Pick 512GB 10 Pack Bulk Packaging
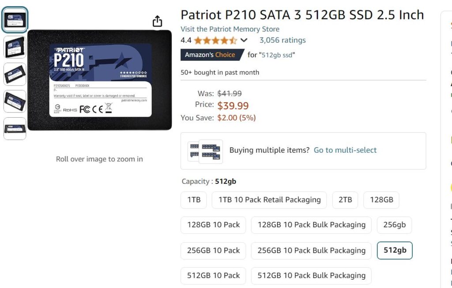 [x=311, y=276]
